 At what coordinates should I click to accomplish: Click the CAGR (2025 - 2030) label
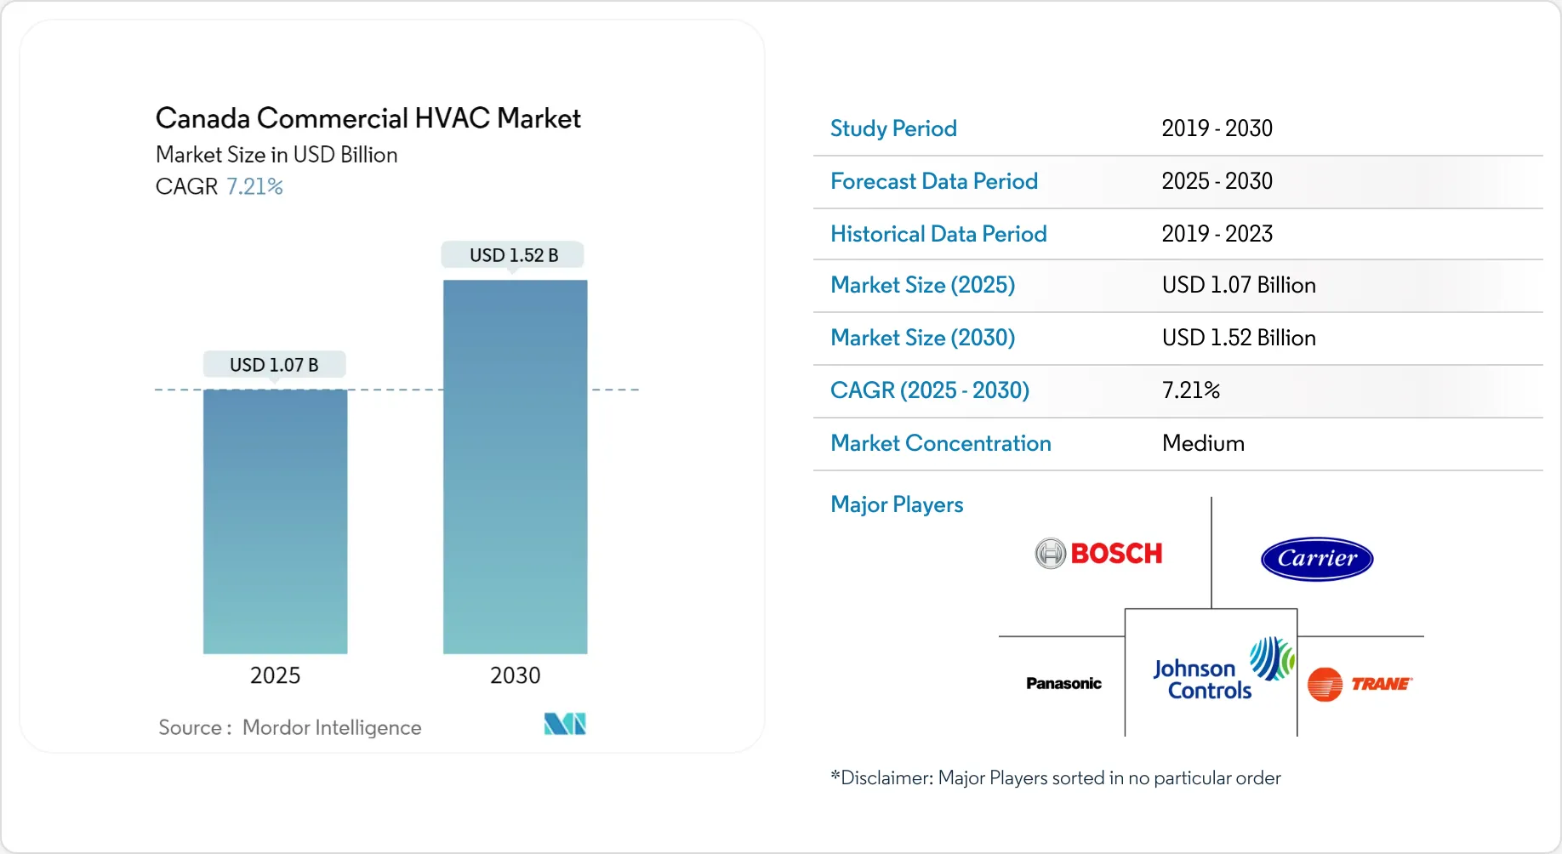[930, 390]
